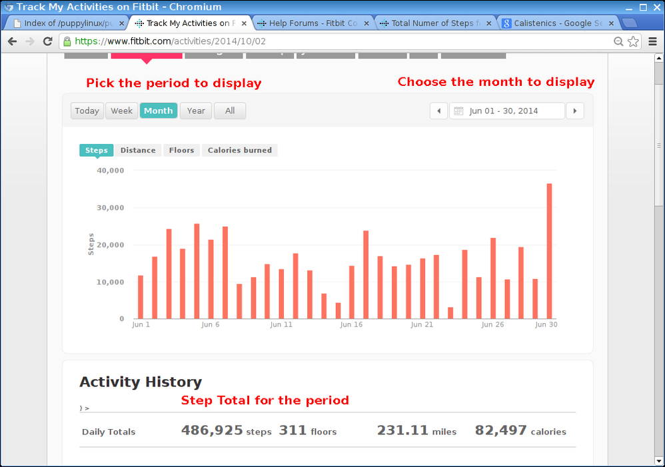
Task: Switch to Calistenics - Google Search tab
Action: click(x=558, y=23)
